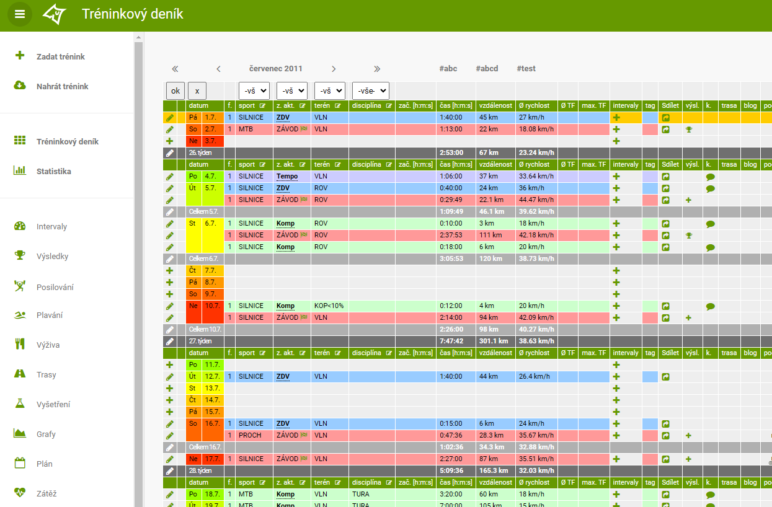Click the x button to clear filters
Viewport: 772px width, 507px height.
[x=197, y=90]
